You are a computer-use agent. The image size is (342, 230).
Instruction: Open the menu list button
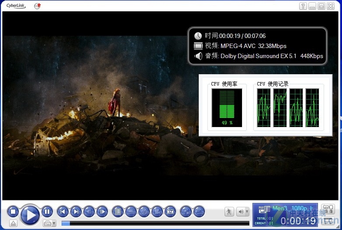point(118,212)
